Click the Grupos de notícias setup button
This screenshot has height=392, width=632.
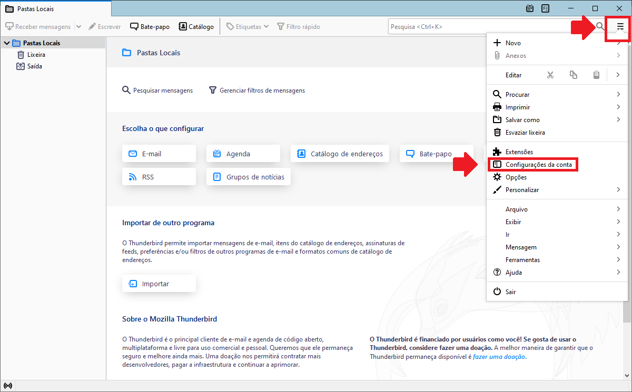tap(249, 177)
